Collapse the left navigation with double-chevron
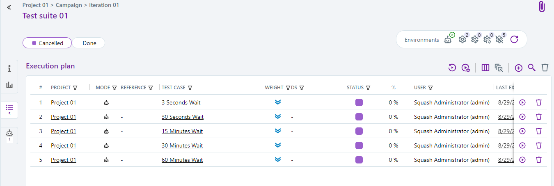 point(9,7)
